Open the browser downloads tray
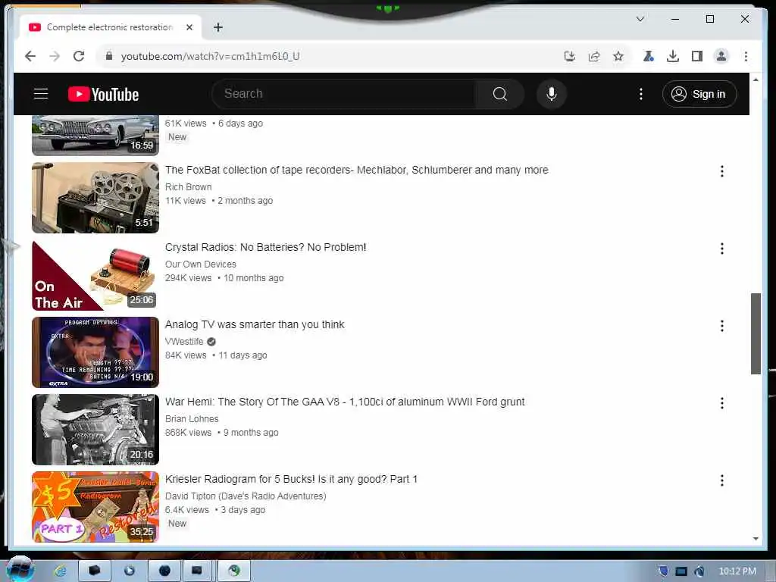 673,56
